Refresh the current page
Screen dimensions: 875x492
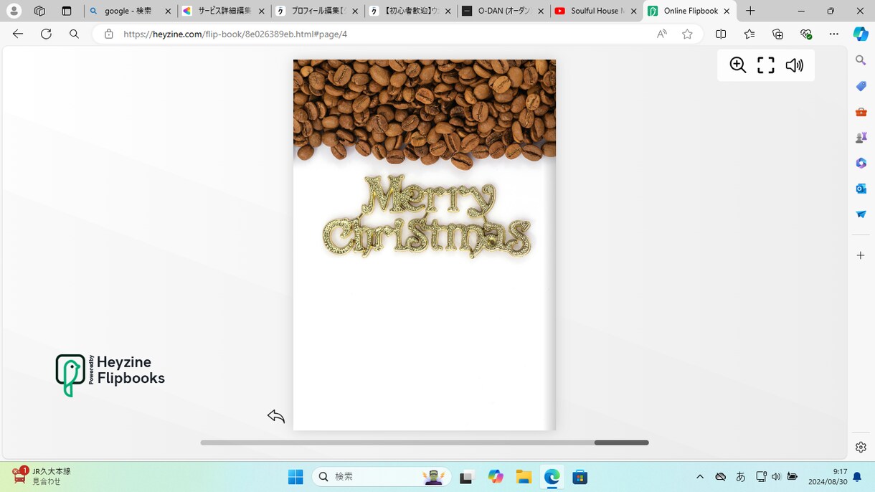pos(46,34)
